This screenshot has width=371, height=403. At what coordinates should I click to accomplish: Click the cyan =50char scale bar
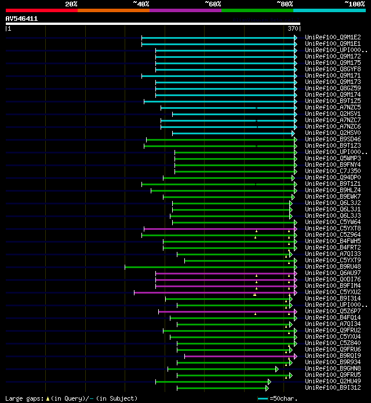pyautogui.click(x=263, y=398)
